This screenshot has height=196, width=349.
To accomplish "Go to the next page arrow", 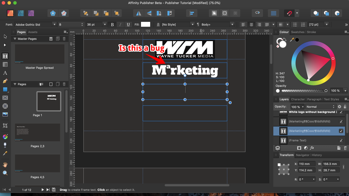I will click(43, 190).
